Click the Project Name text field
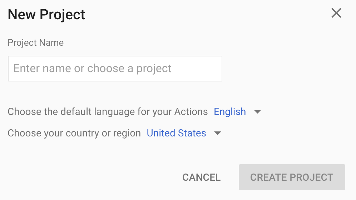 [115, 69]
